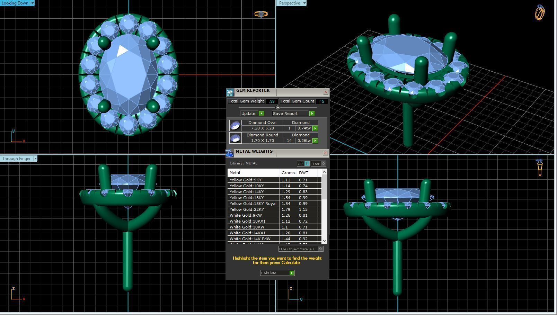Click the Diamond Round gem thumbnail icon

click(235, 138)
